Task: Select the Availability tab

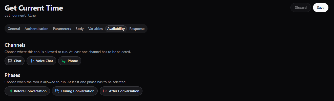Action: point(116,29)
